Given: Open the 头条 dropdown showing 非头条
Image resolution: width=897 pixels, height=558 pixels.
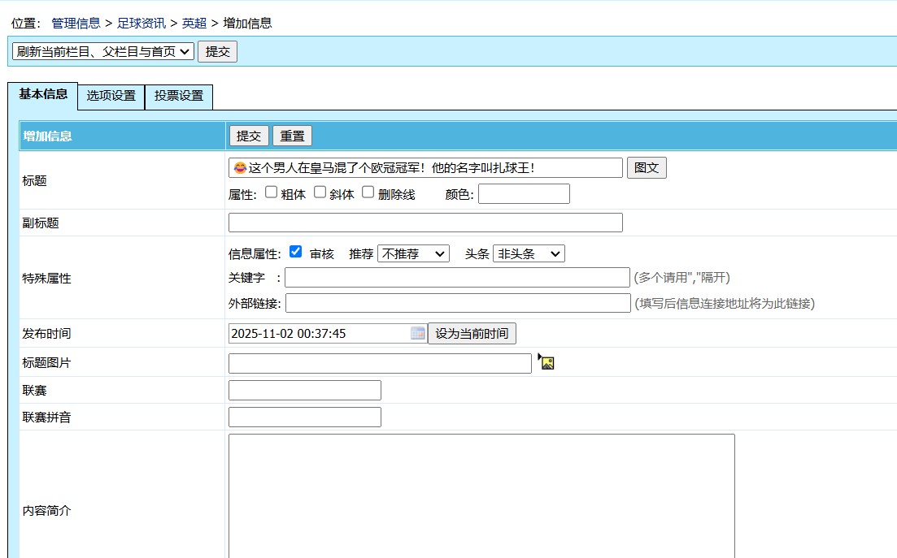Looking at the screenshot, I should (x=529, y=253).
